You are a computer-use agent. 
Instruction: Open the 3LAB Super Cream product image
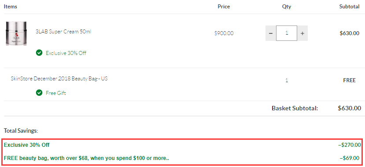[x=16, y=33]
